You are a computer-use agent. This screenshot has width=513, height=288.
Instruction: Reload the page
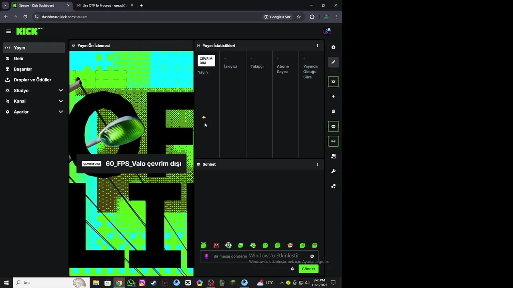tap(25, 17)
